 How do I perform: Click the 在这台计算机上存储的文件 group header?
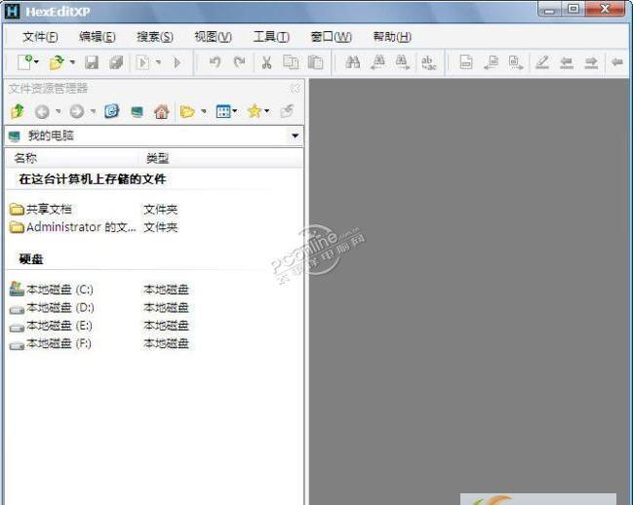(x=93, y=179)
